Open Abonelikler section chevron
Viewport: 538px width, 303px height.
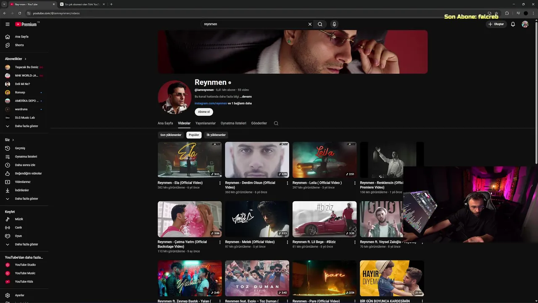click(x=25, y=59)
